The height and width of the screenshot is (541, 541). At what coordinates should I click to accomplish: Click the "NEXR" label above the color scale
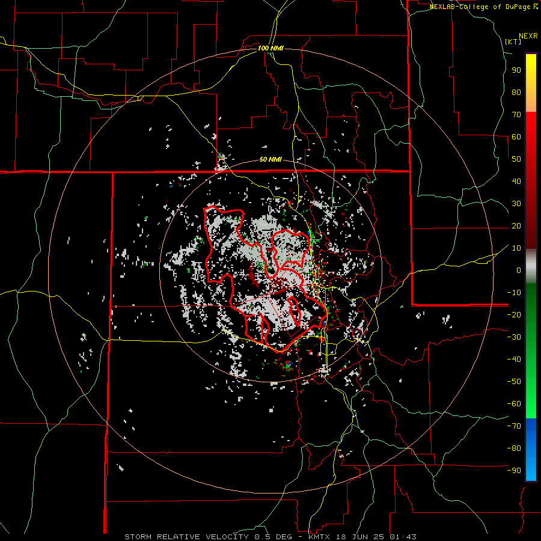coord(528,36)
